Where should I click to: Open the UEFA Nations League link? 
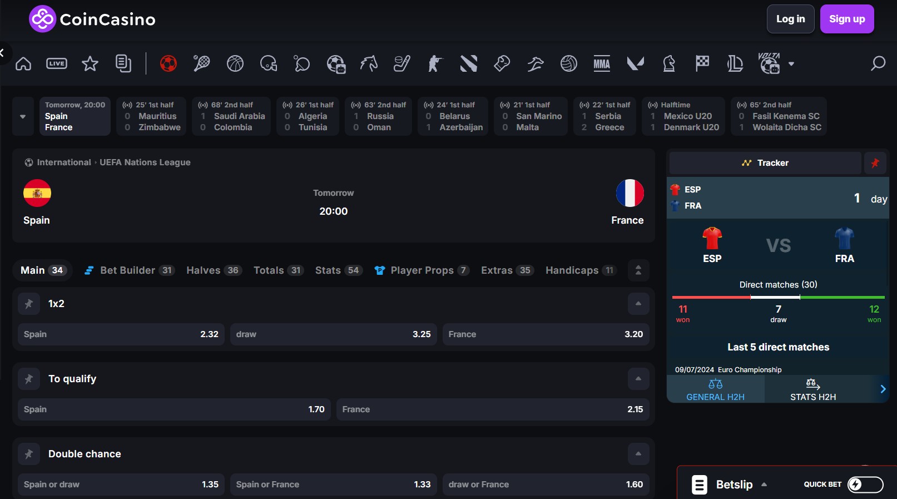145,162
